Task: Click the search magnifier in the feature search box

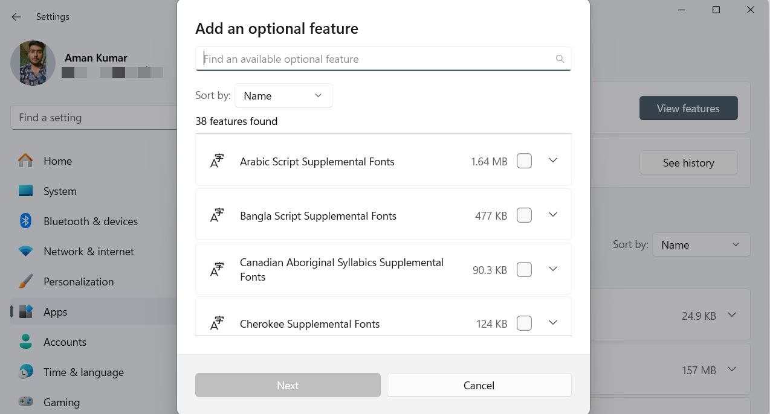Action: click(560, 59)
